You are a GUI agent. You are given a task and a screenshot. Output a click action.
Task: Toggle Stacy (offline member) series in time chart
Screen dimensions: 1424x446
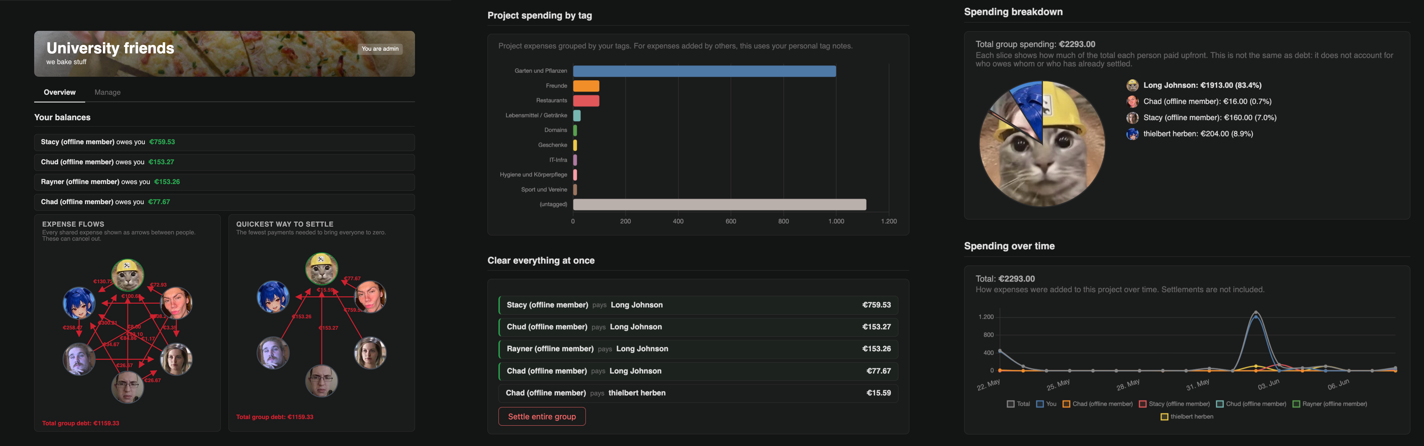1143,404
